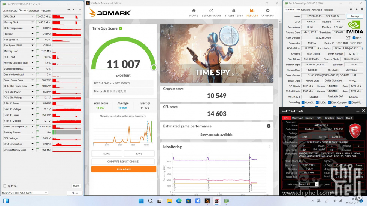Toggle Log to file checkbox
This screenshot has height=206, width=367.
tap(4, 186)
